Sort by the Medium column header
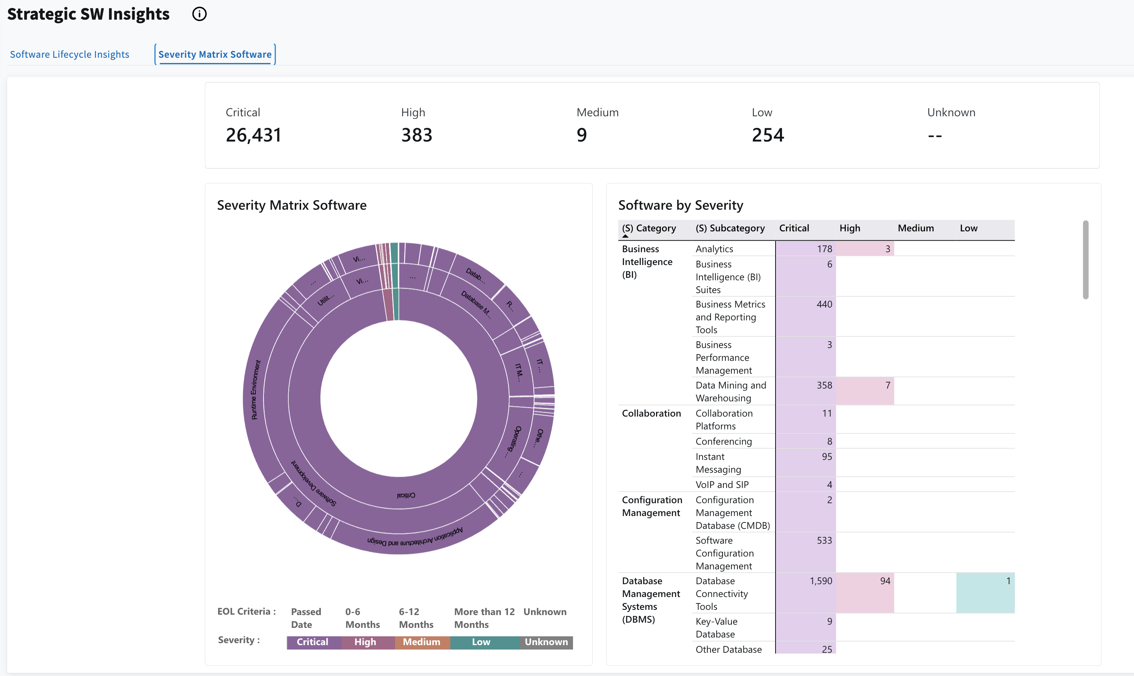1134x676 pixels. 915,228
